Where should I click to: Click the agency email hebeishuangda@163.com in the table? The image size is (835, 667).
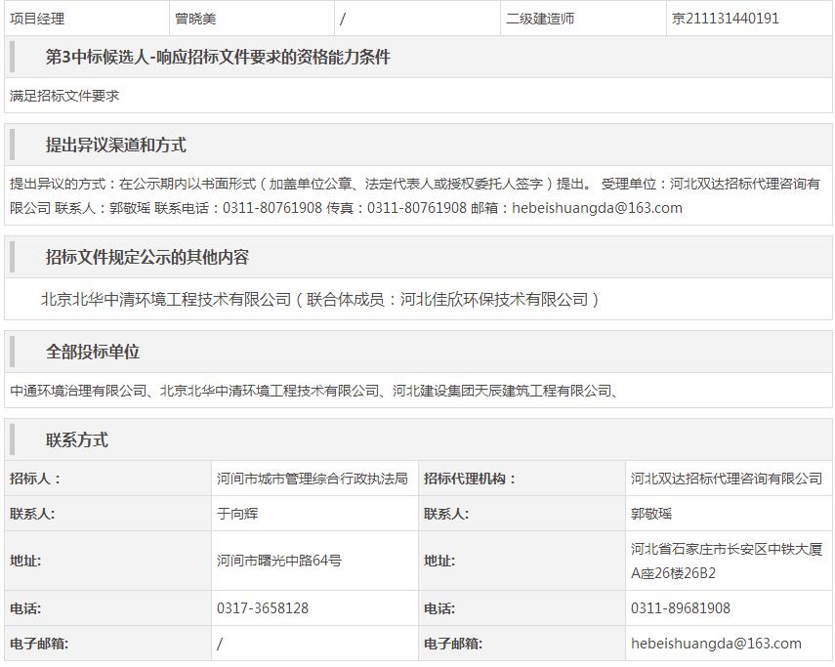pos(716,644)
